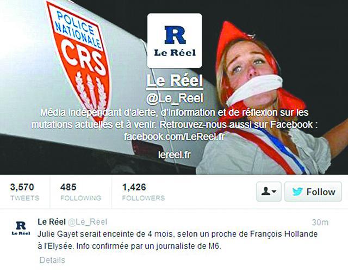Viewport: 348px width, 271px height.
Task: Click the @Le_Reel handle in header
Action: 175,98
